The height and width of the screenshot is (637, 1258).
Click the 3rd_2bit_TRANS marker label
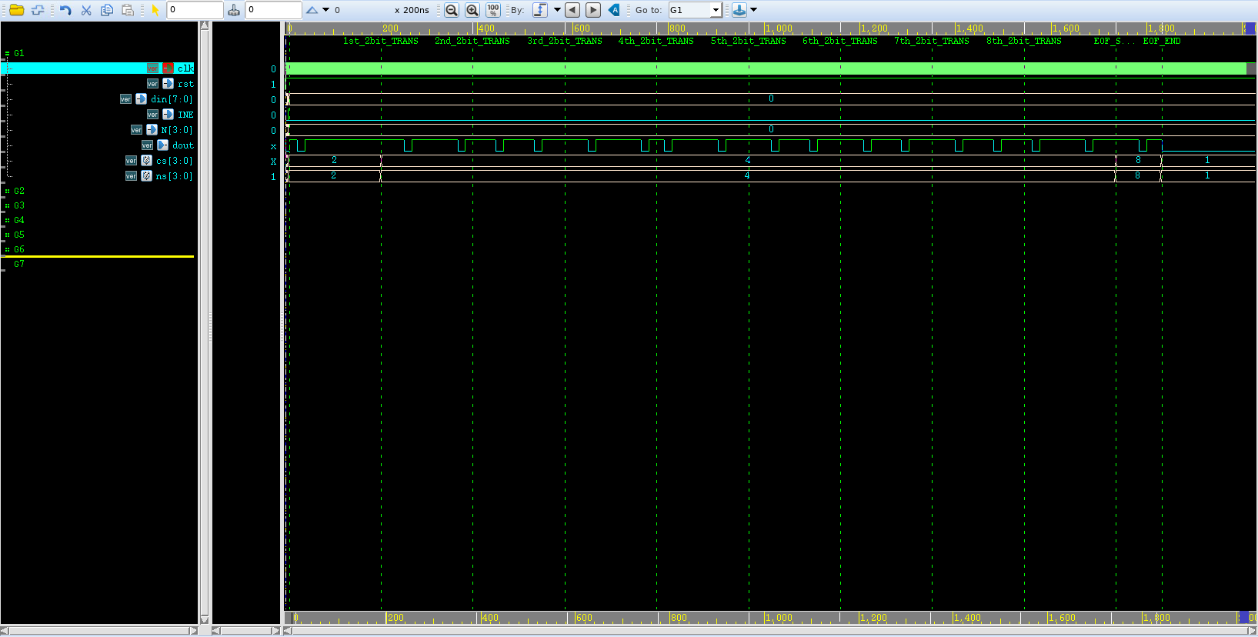[565, 41]
